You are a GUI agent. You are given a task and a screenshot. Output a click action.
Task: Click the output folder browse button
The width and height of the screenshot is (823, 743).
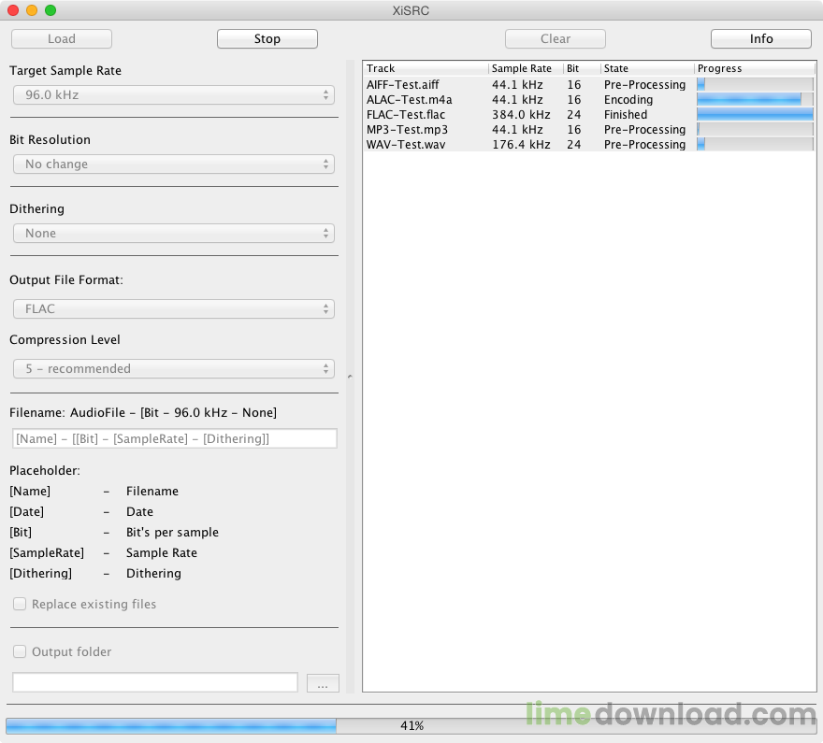323,683
